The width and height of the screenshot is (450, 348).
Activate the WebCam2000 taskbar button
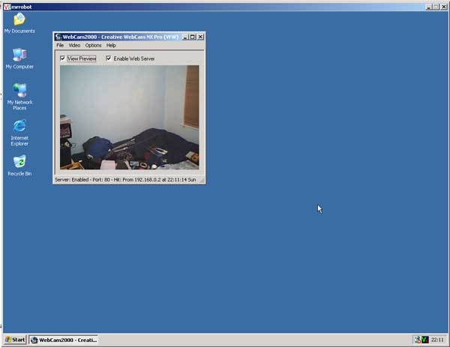tap(63, 340)
